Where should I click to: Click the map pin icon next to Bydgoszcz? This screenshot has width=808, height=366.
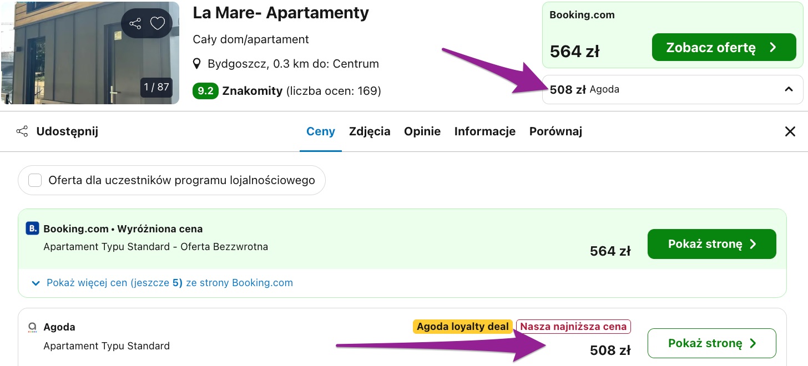197,63
